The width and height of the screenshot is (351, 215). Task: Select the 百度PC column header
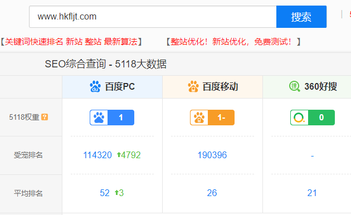(112, 87)
